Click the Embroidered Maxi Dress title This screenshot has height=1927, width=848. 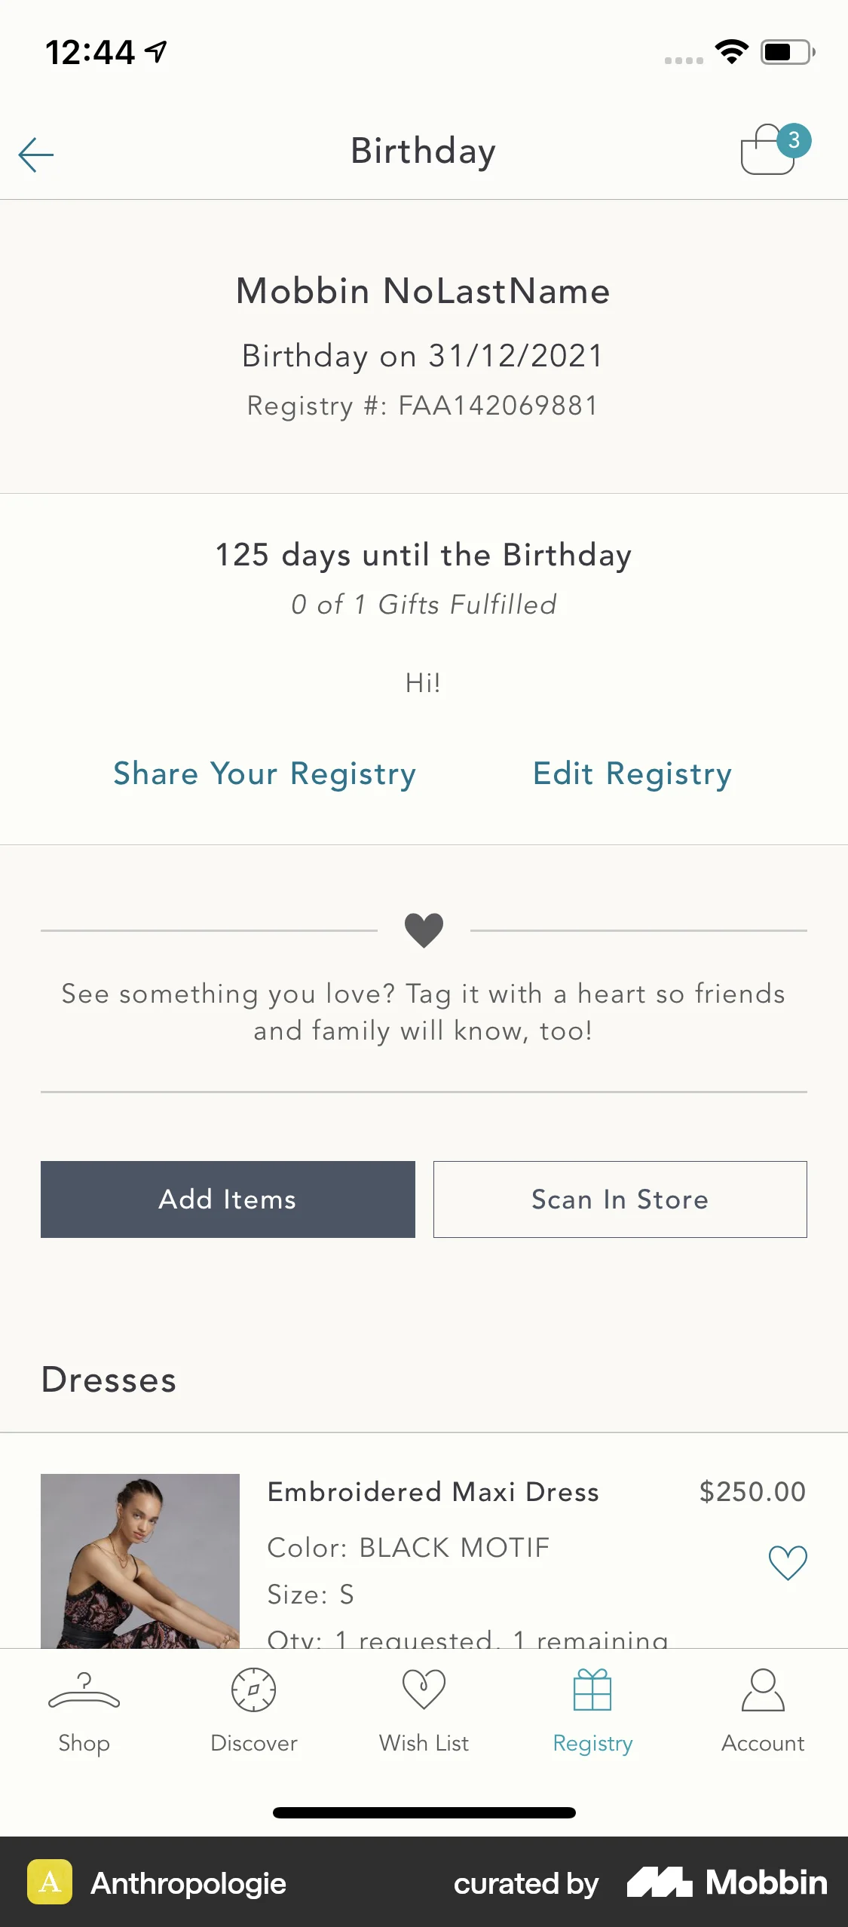(433, 1492)
